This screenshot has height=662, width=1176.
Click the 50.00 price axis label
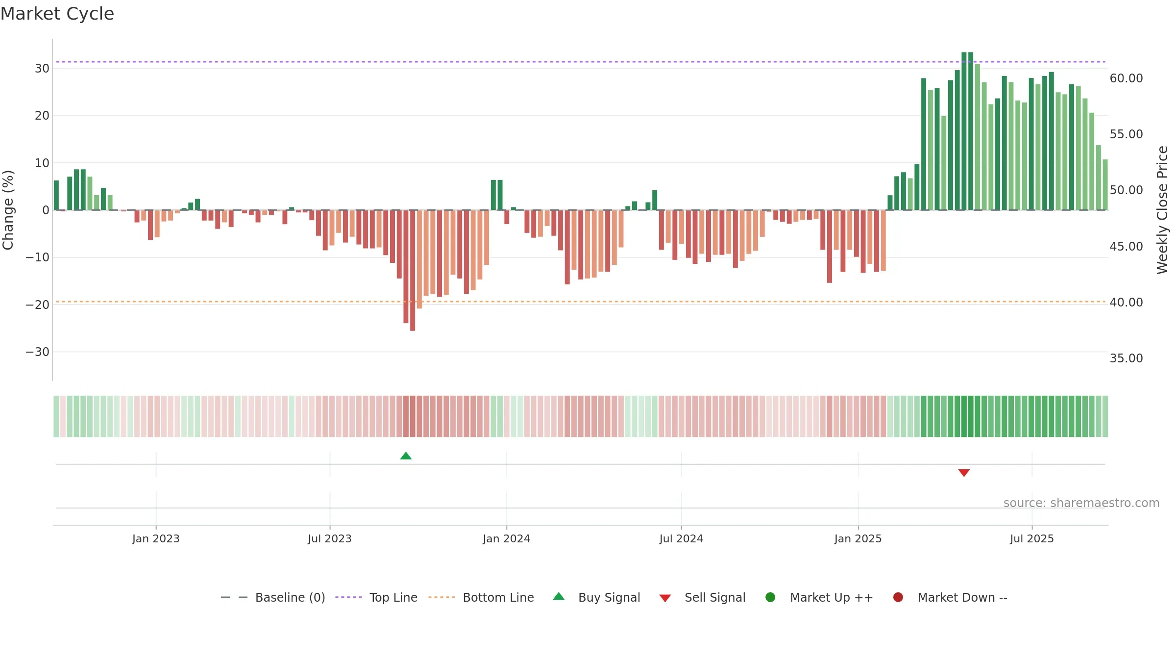click(1126, 190)
